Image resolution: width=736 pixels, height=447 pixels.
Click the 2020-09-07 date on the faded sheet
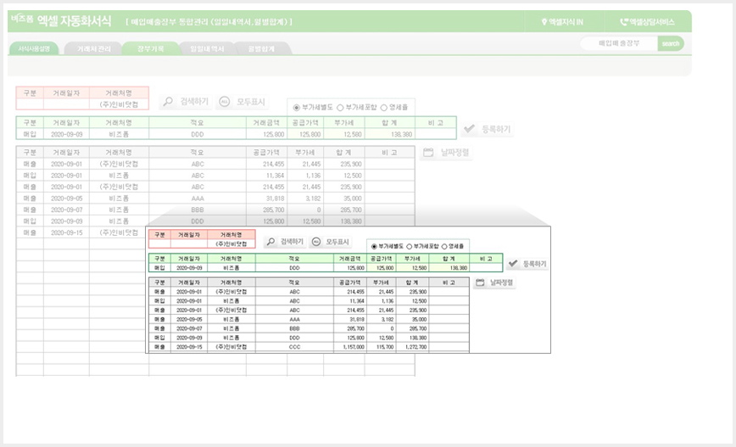pos(66,210)
